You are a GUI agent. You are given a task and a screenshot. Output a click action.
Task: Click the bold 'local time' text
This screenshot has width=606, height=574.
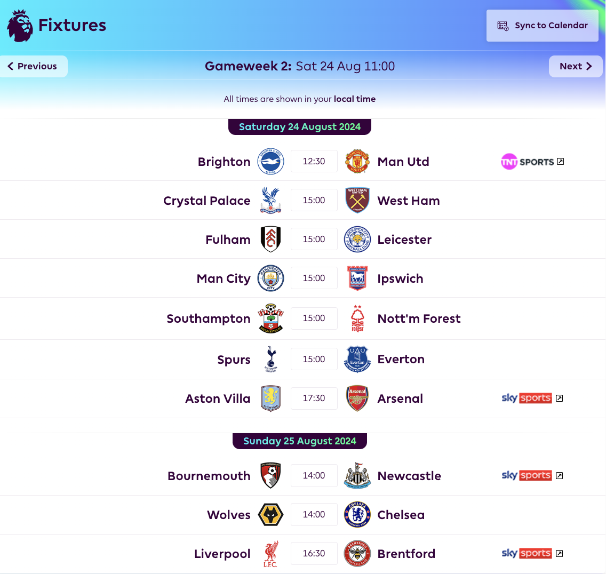(x=354, y=99)
